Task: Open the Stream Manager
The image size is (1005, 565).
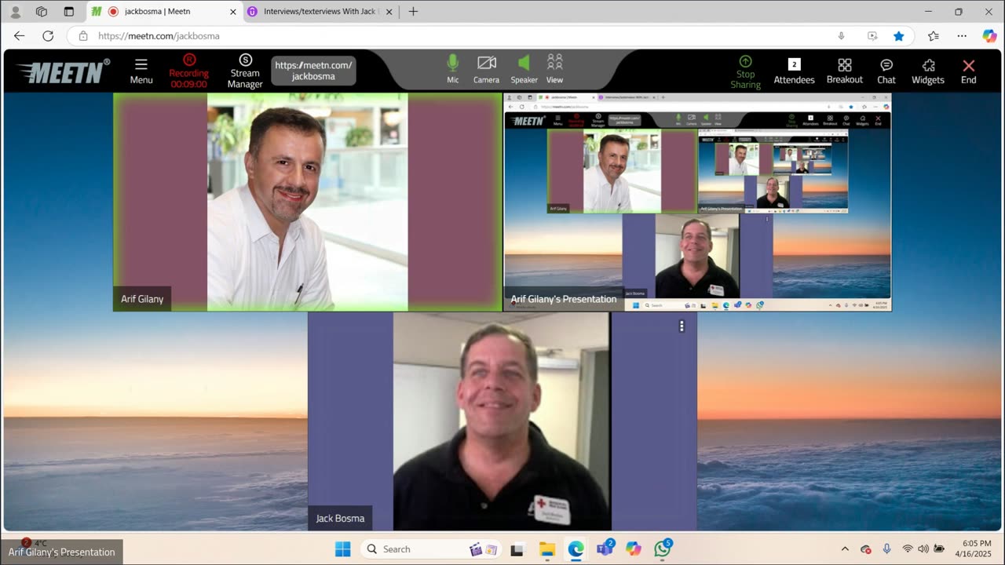Action: click(245, 71)
